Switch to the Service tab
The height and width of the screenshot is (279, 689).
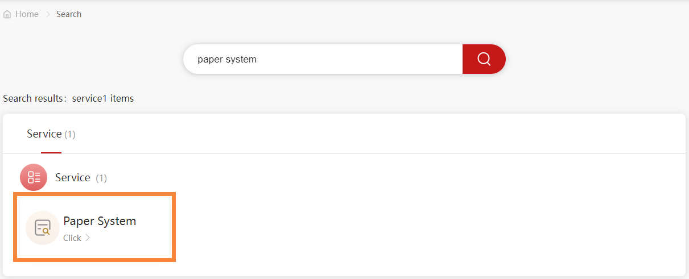[44, 134]
